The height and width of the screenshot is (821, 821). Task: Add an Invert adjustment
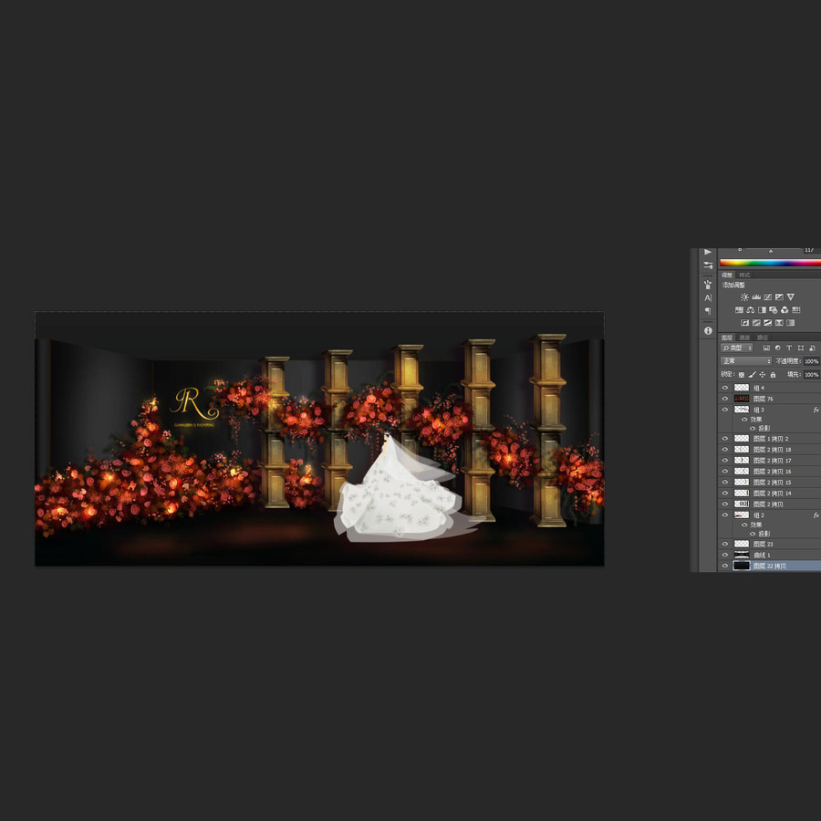click(x=744, y=323)
